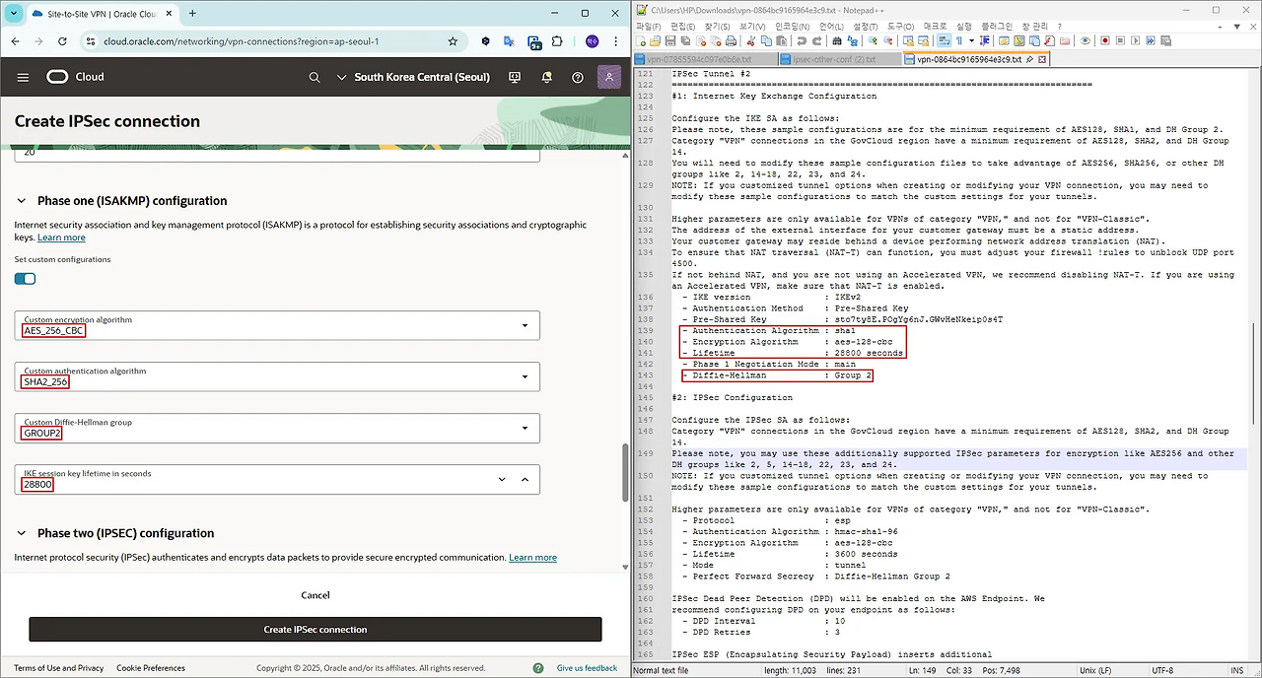Collapse the Phase one (ISAKMP) configuration section

pos(22,201)
